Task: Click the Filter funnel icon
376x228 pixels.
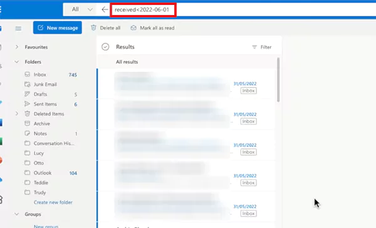Action: (254, 47)
